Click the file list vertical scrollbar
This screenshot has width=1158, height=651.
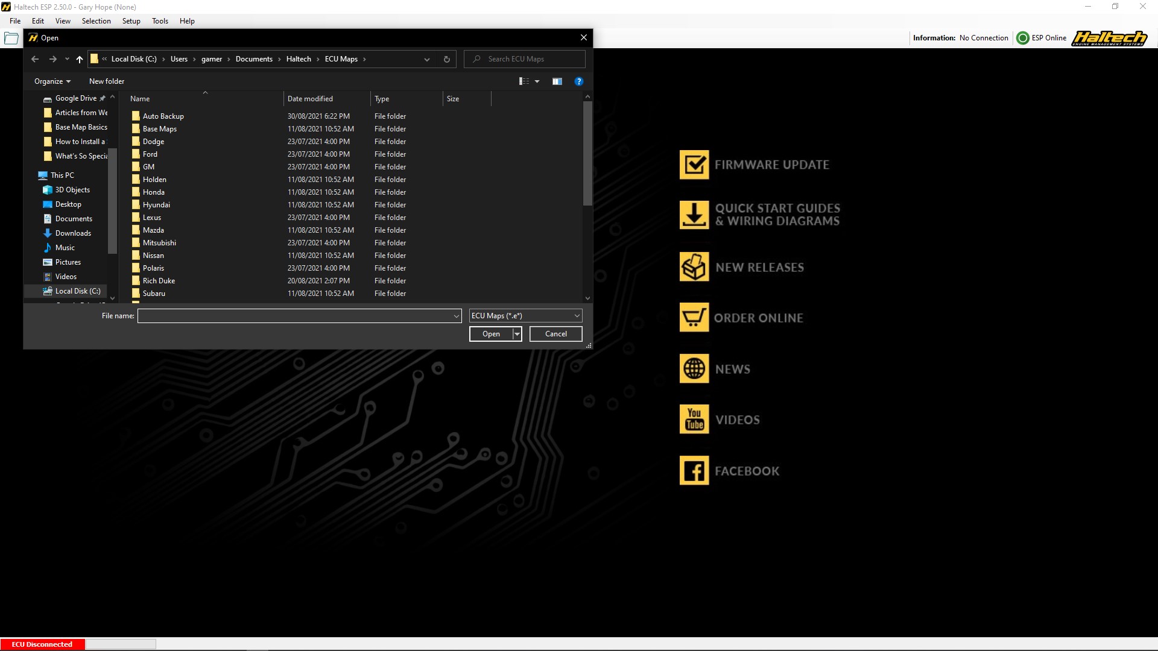point(587,154)
